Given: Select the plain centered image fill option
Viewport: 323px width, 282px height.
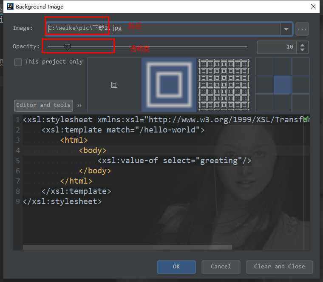Looking at the screenshot, I should (114, 85).
